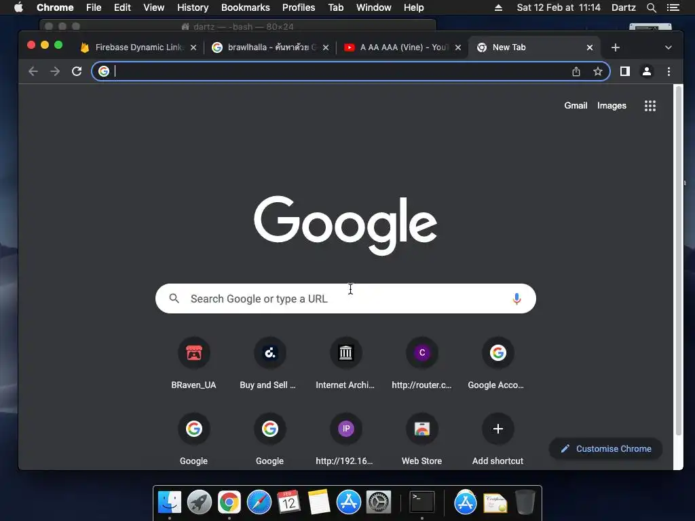Click the Search Google or type a URL box

pyautogui.click(x=345, y=298)
